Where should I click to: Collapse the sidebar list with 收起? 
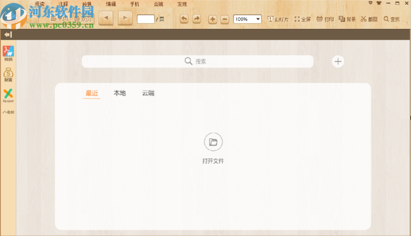point(9,112)
